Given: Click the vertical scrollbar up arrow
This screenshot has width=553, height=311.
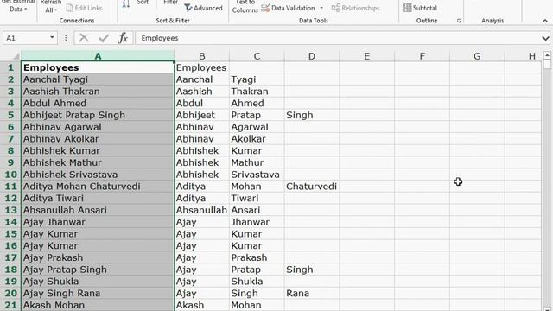Looking at the screenshot, I should point(547,55).
